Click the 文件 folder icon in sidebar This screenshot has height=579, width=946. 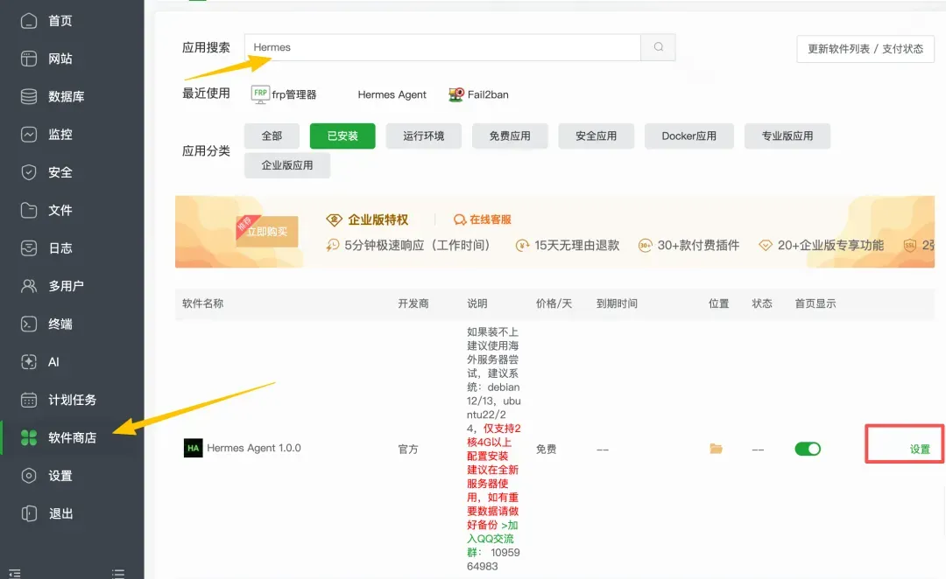(28, 210)
